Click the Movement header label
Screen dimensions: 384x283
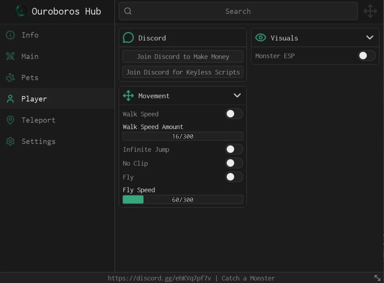154,96
